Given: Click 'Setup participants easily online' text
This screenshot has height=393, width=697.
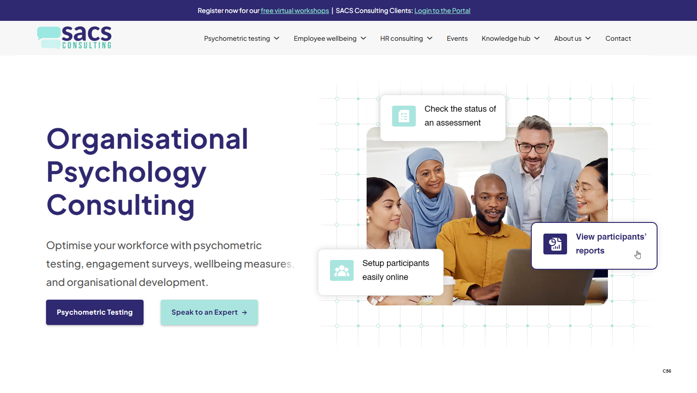Looking at the screenshot, I should [396, 270].
